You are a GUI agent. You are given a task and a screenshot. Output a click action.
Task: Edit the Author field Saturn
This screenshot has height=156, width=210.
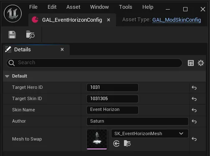[137, 121]
